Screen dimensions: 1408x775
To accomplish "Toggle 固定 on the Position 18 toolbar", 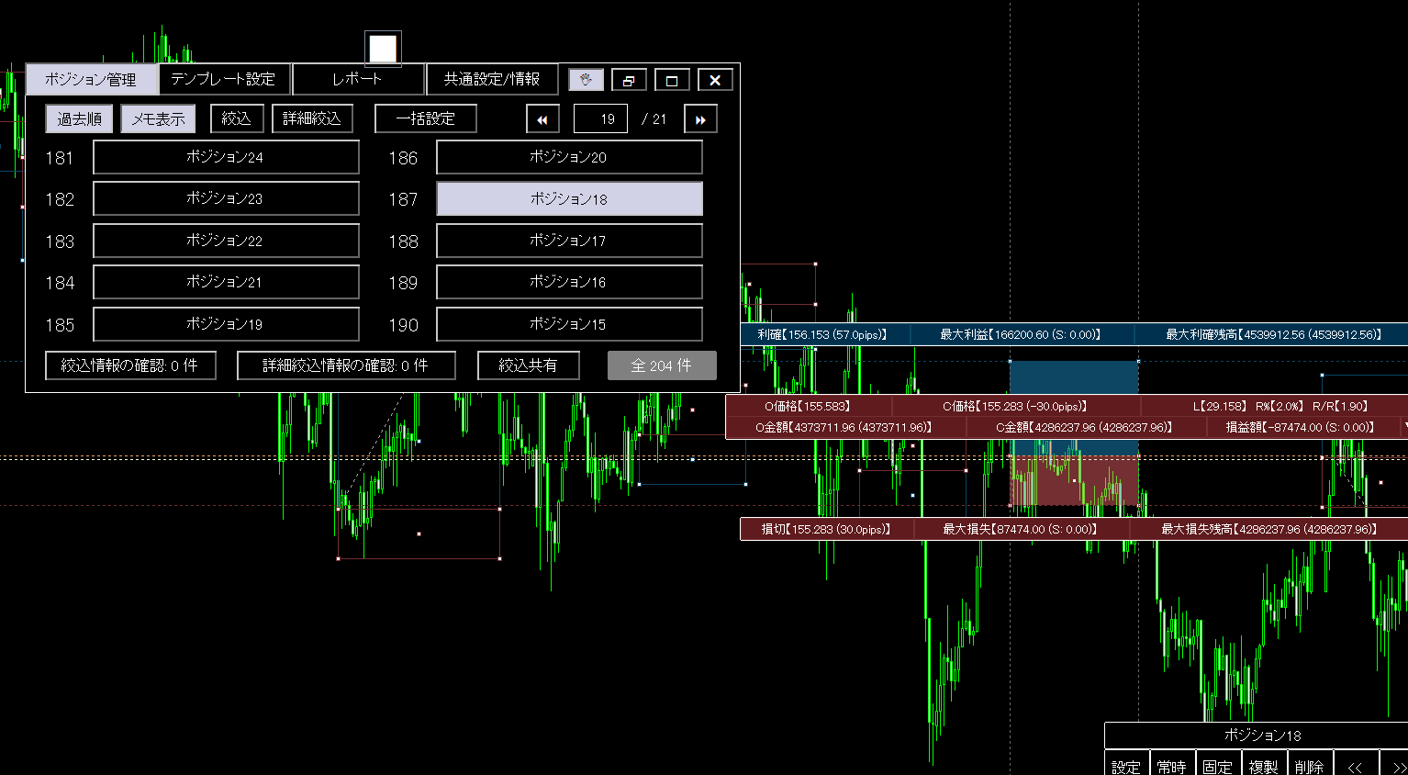I will [x=1217, y=765].
